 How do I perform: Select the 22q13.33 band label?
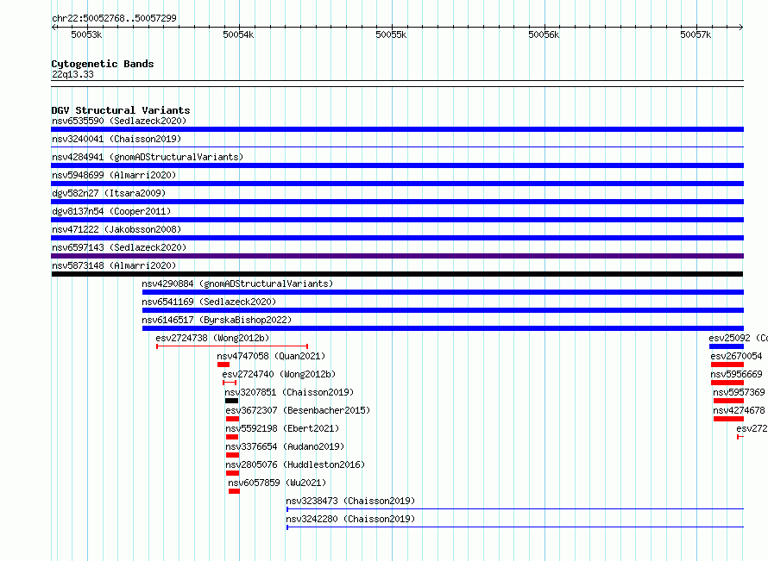pos(72,74)
